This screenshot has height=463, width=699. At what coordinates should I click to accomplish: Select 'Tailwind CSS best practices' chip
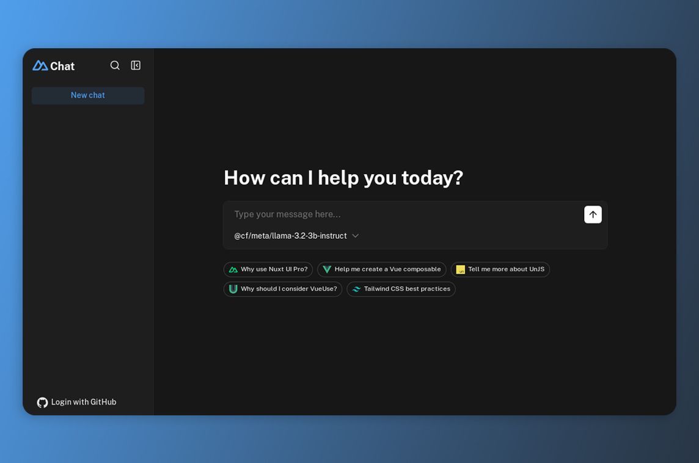(x=401, y=289)
